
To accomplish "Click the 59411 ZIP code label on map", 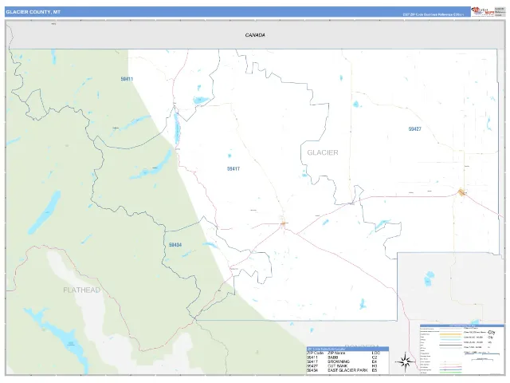I will [x=127, y=79].
